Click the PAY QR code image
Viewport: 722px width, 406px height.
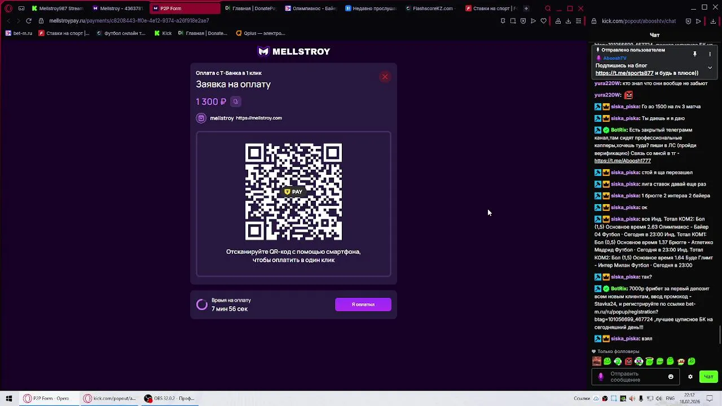[293, 192]
